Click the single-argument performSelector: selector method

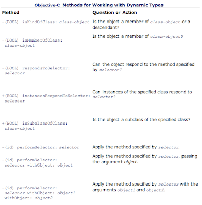coord(41,147)
